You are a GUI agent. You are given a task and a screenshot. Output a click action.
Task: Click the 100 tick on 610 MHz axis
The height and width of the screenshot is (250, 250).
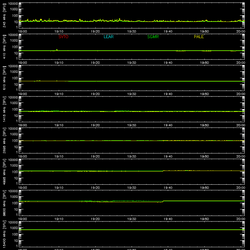coord(15,78)
